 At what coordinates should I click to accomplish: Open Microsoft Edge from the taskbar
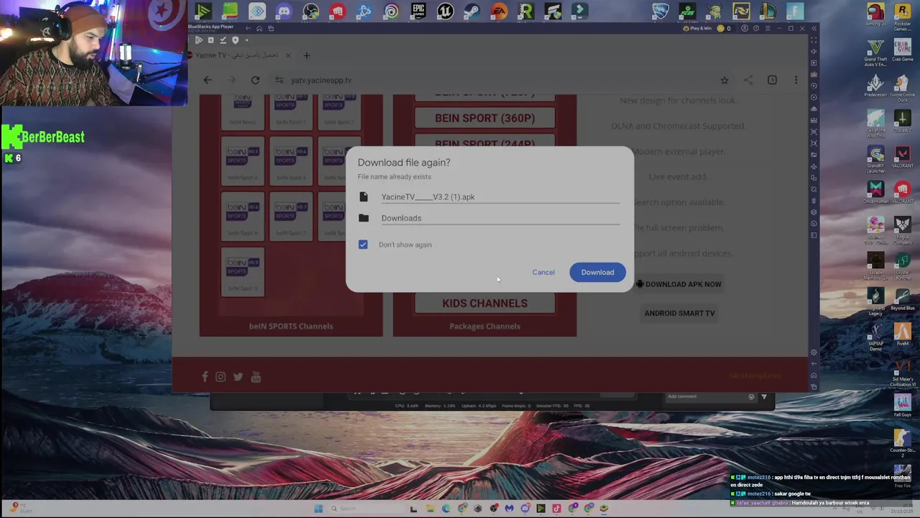(x=446, y=509)
